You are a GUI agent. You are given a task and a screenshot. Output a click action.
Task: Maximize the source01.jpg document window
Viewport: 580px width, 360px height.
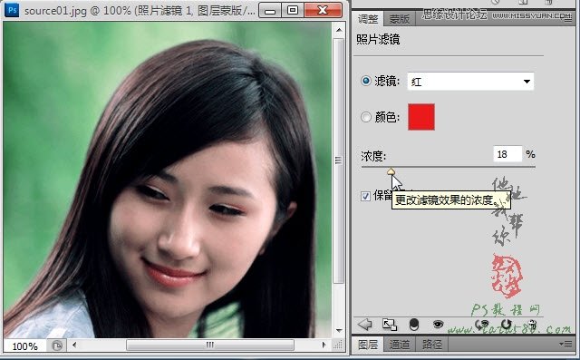tap(293, 10)
